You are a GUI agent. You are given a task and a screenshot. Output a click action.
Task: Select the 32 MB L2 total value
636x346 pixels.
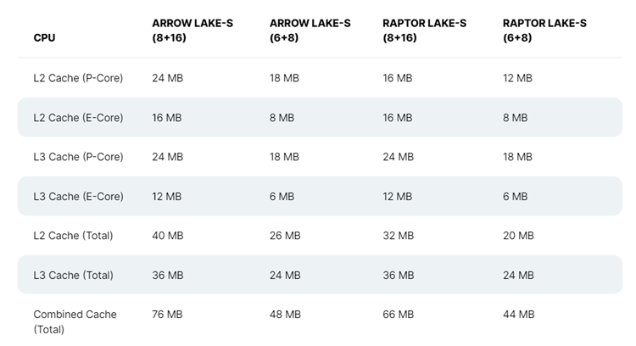pos(399,235)
